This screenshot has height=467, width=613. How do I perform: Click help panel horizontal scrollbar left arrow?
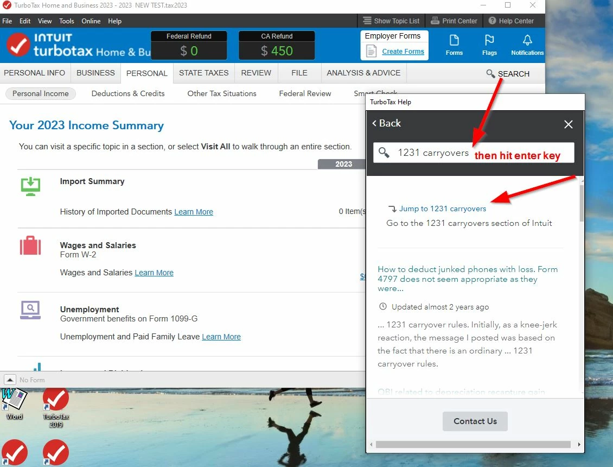click(x=371, y=444)
